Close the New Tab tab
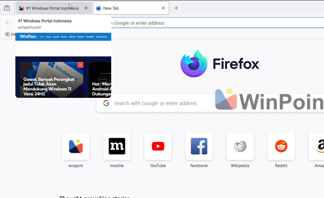 tap(163, 8)
